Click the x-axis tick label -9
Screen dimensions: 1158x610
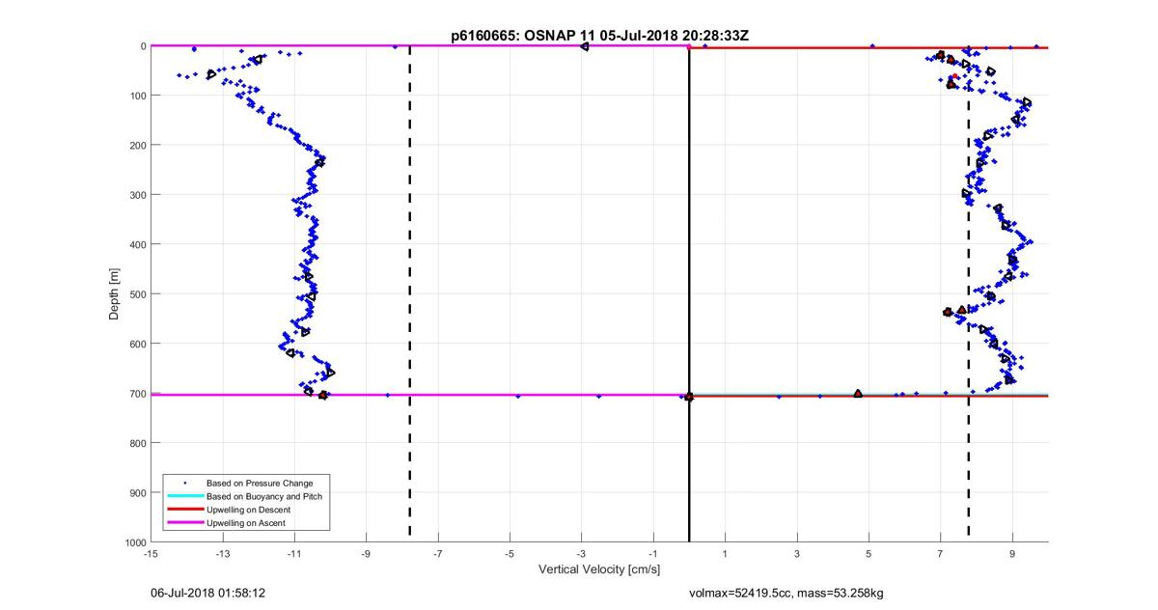366,554
